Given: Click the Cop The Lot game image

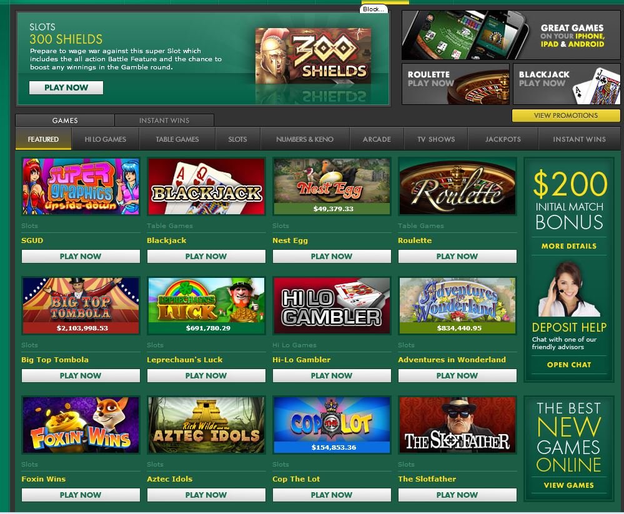Looking at the screenshot, I should (332, 425).
